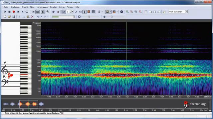Open the Filter menu
The width and height of the screenshot is (213, 119).
32,7
